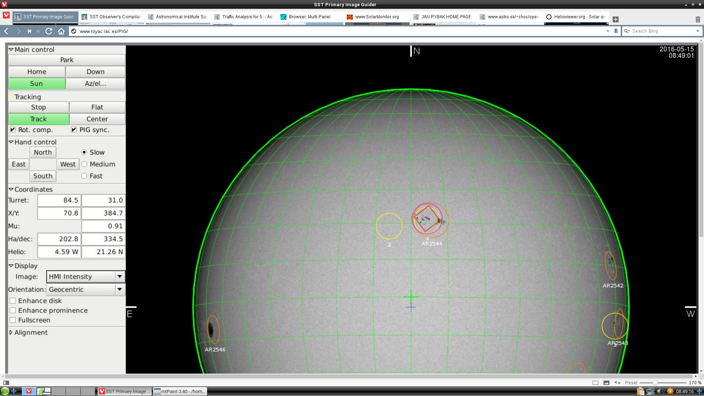Select the Medium speed radio button
Viewport: 704px width, 396px height.
(x=84, y=164)
